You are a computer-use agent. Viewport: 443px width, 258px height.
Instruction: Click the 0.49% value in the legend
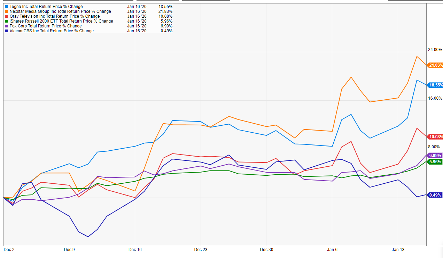(x=166, y=31)
